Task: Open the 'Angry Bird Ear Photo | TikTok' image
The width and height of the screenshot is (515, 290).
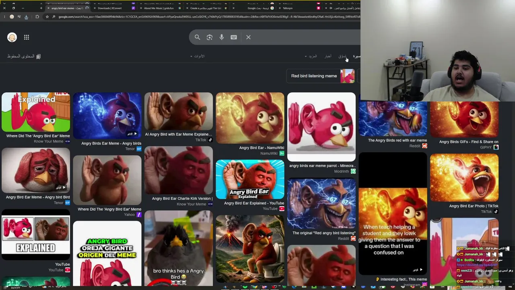Action: (464, 178)
